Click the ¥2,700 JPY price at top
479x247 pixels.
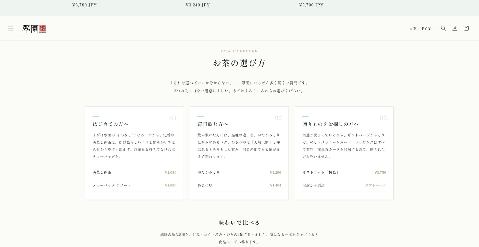click(x=311, y=5)
